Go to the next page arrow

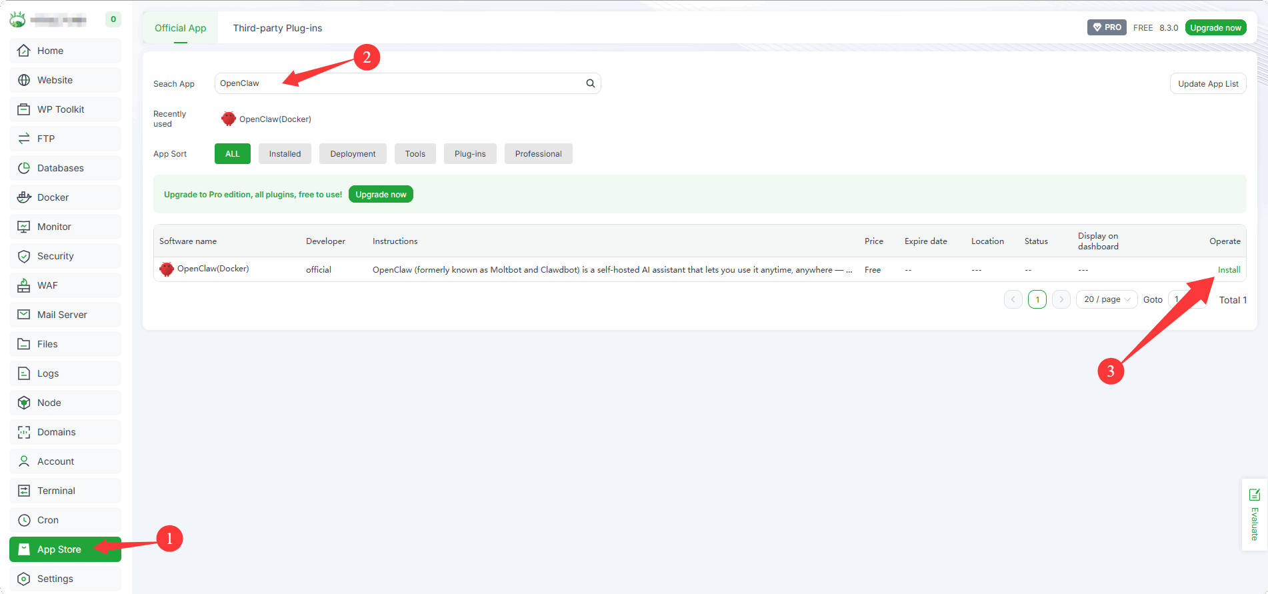coord(1061,299)
